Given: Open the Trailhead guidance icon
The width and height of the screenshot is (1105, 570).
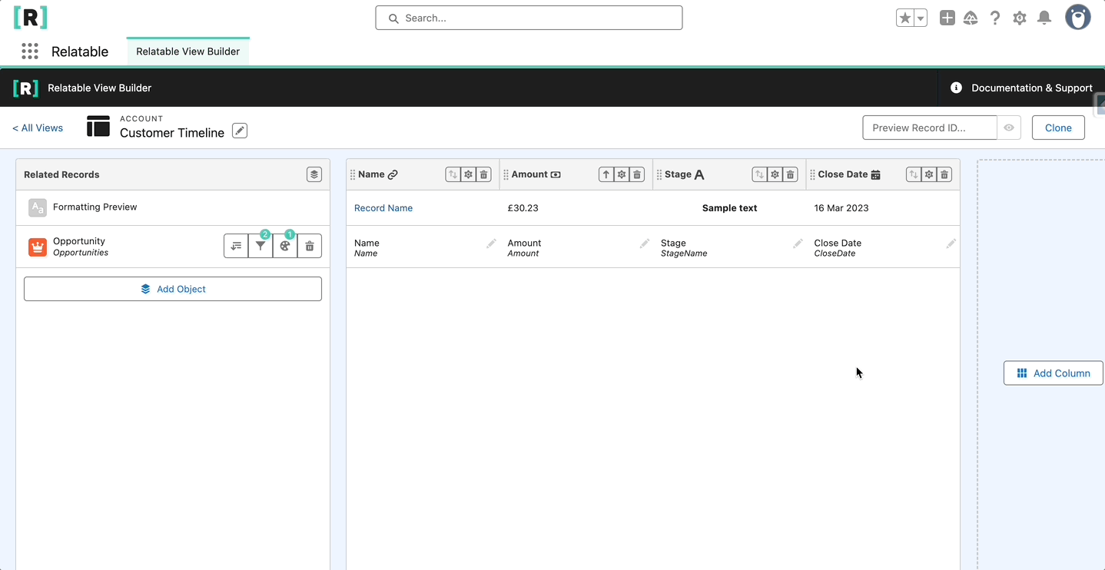Looking at the screenshot, I should [x=971, y=18].
